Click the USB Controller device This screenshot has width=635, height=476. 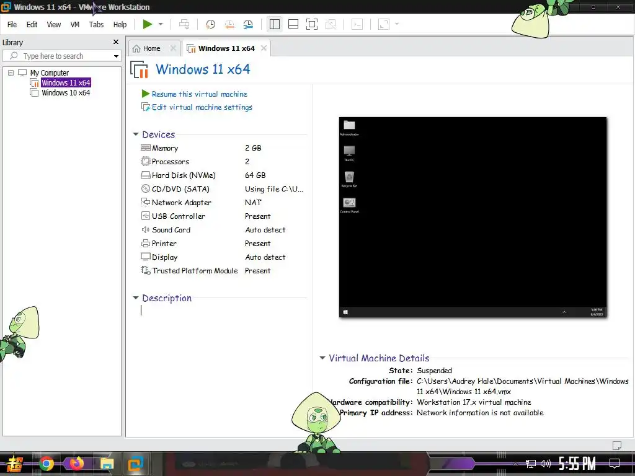pyautogui.click(x=222, y=216)
